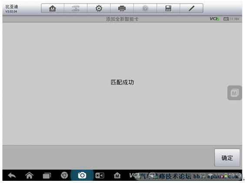Screen dimensions: 245x183
Task: Go to Android home screen icon
Action: click(x=29, y=176)
